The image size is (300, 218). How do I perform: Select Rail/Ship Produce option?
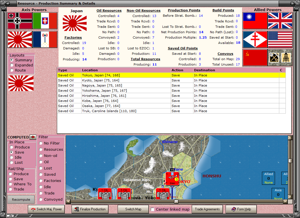(19, 174)
